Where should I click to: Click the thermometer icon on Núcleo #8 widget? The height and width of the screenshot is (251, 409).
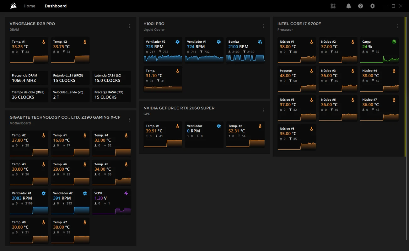(311, 128)
